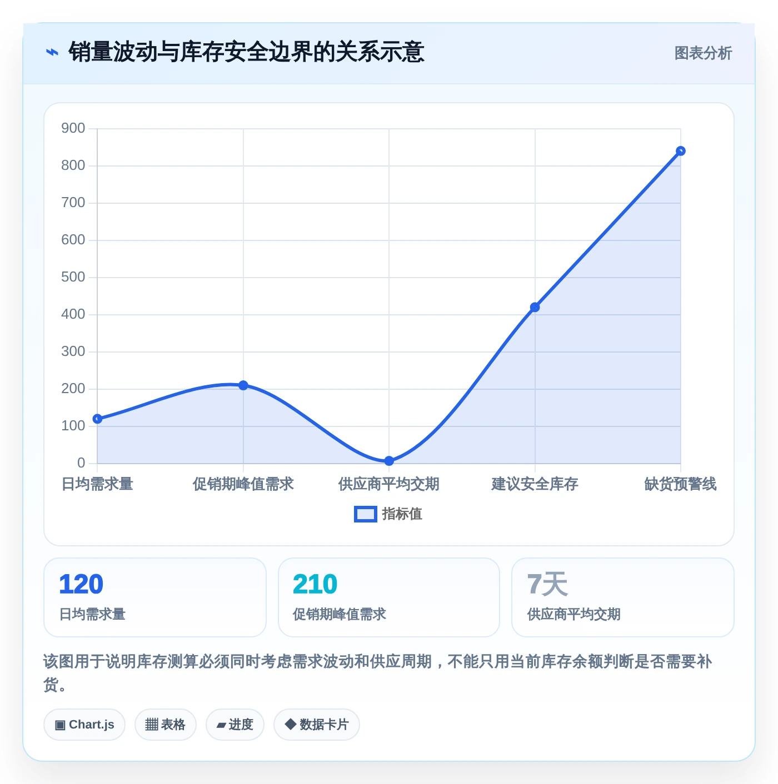Click the chart title 销量波动与库存安全边界的关系示意

pyautogui.click(x=247, y=52)
